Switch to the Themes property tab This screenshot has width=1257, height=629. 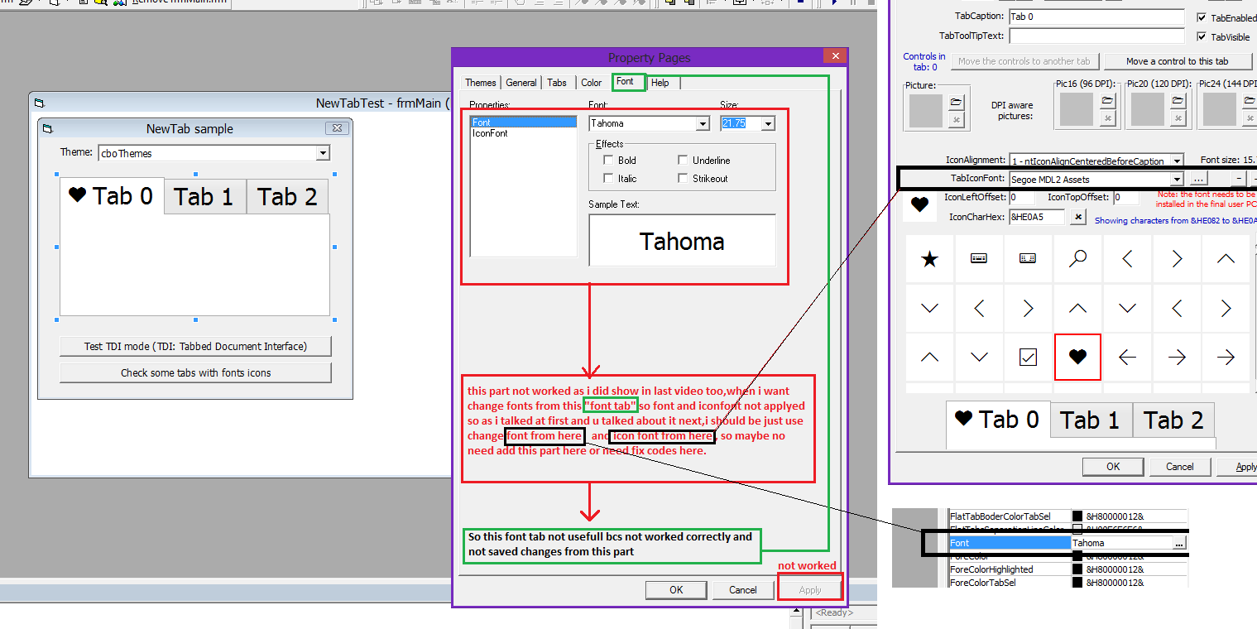(480, 82)
